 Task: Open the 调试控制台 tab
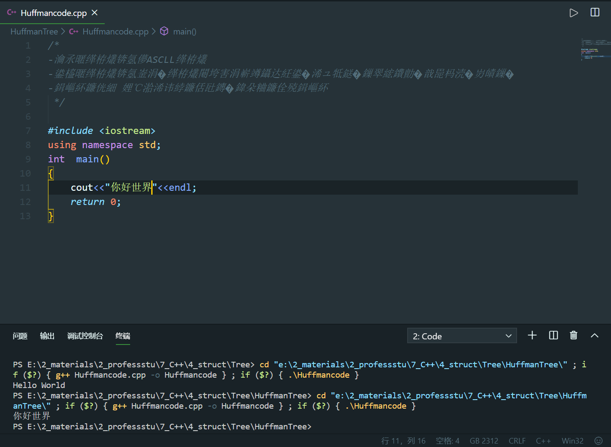(x=84, y=336)
